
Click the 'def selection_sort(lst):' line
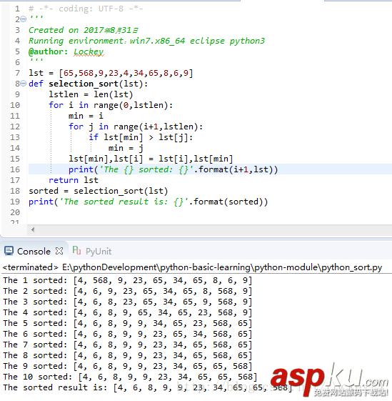coord(88,84)
